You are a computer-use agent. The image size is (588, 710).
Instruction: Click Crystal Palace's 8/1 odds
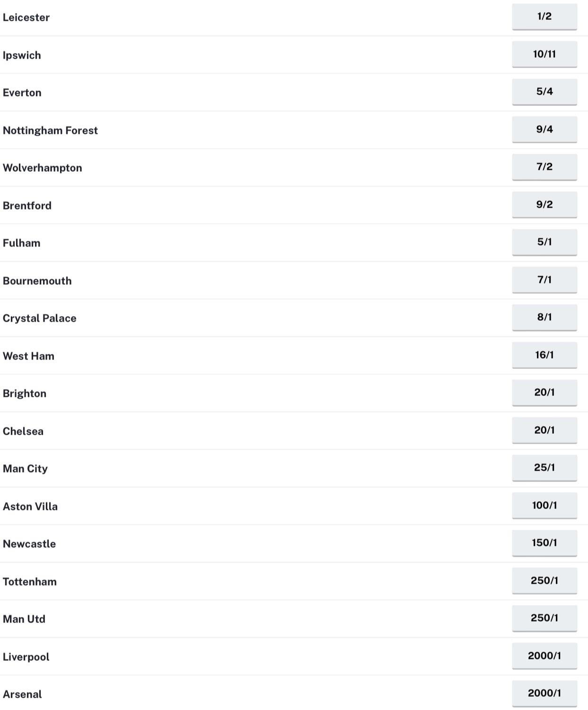pyautogui.click(x=544, y=317)
